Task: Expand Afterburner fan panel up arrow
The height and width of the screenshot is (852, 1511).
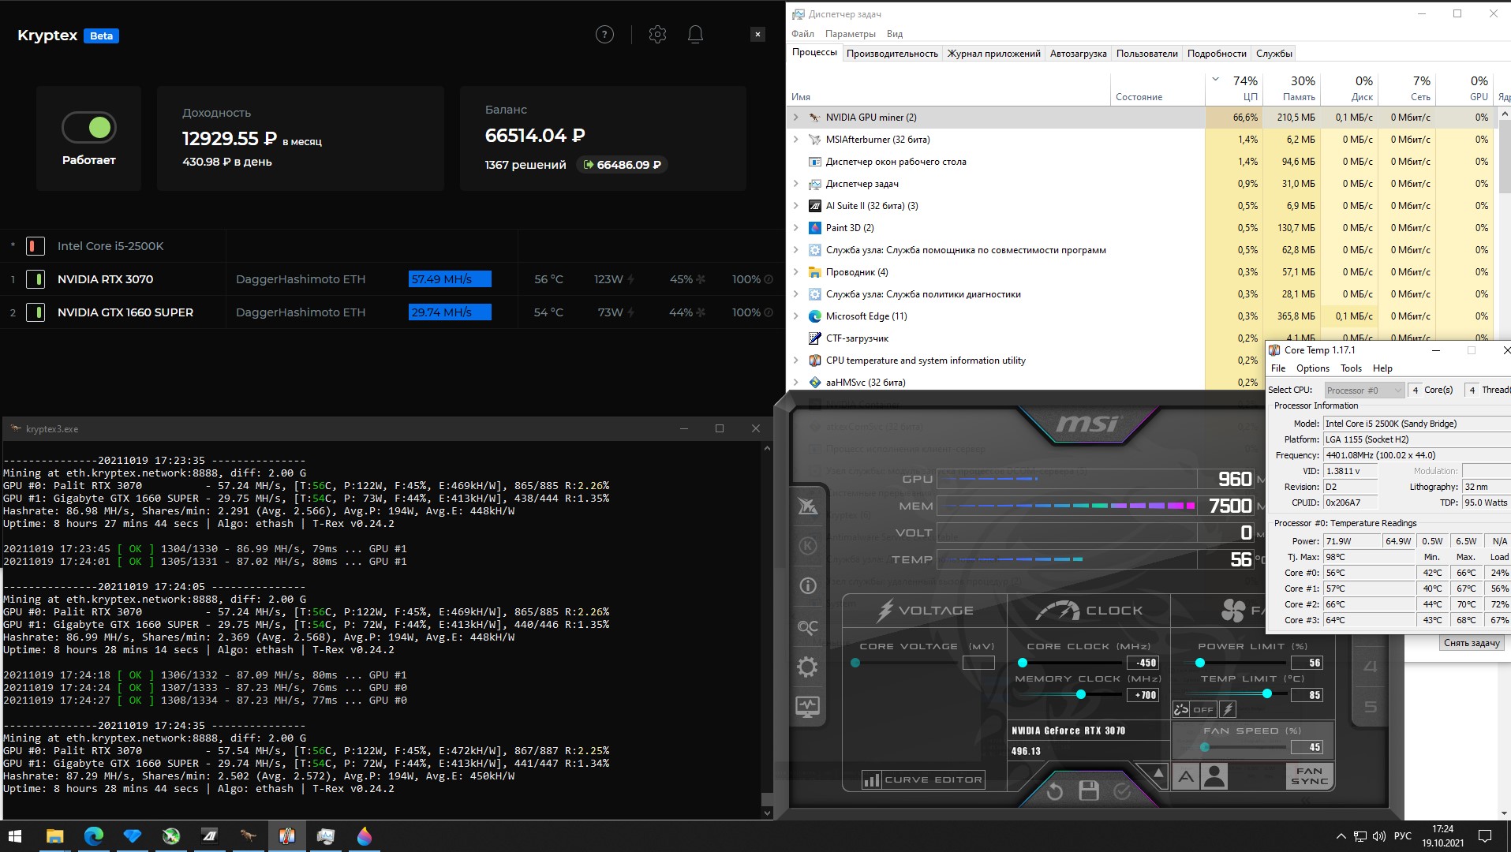Action: coord(1158,774)
